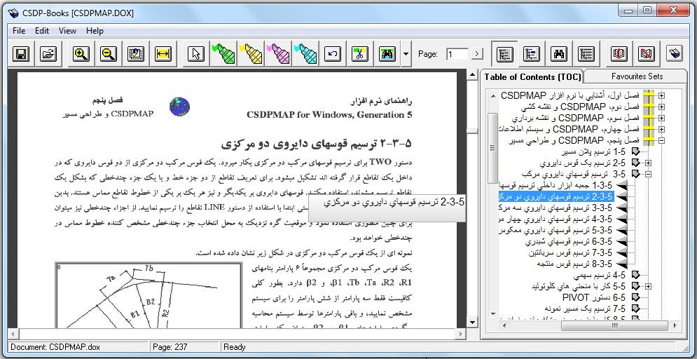697x359 pixels.
Task: Select the 4-3-5 tree entry
Action: pyautogui.click(x=556, y=219)
